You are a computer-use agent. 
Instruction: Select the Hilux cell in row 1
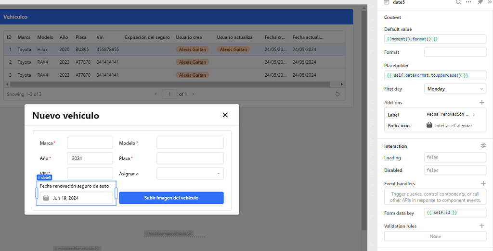[42, 49]
